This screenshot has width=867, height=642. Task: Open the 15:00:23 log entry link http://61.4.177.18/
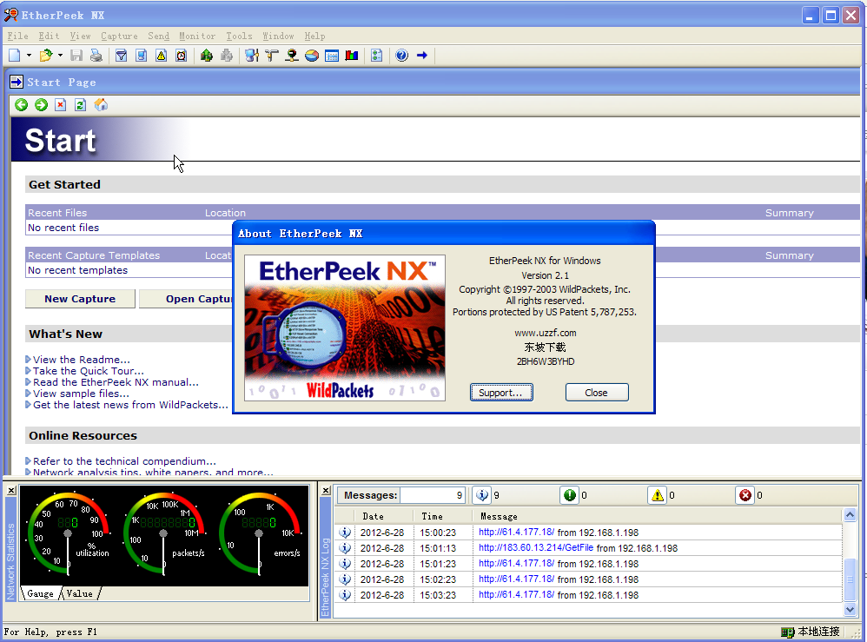516,532
